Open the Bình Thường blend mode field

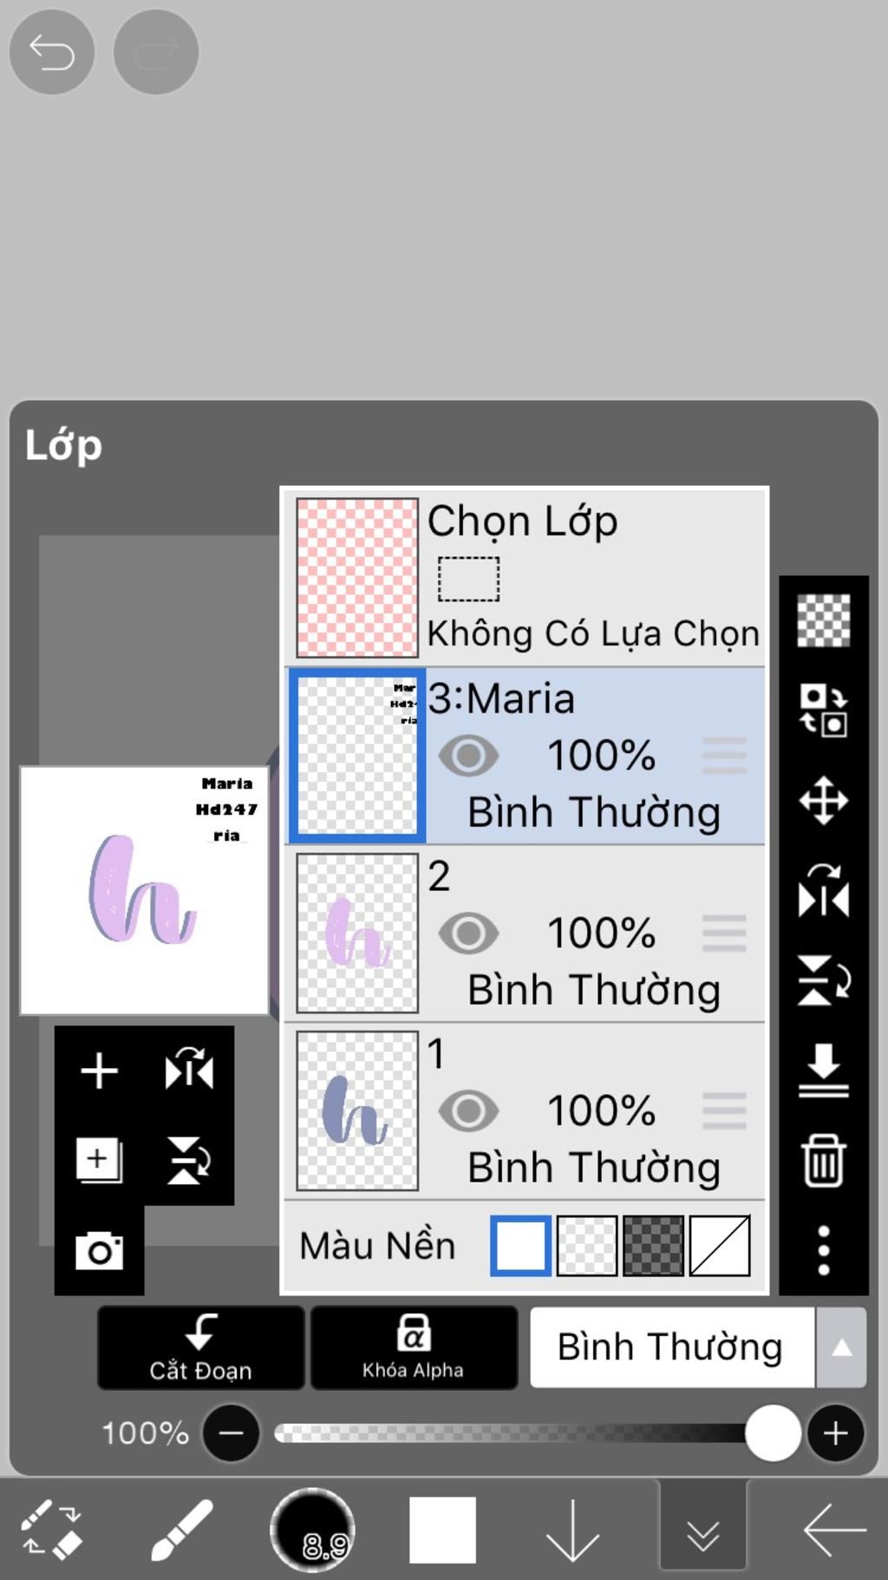672,1347
